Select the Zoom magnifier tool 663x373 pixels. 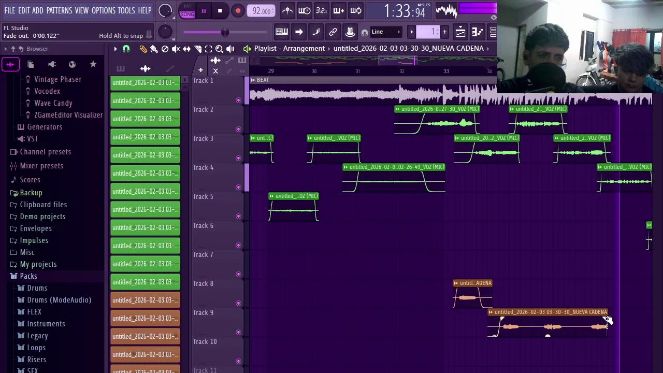point(219,49)
